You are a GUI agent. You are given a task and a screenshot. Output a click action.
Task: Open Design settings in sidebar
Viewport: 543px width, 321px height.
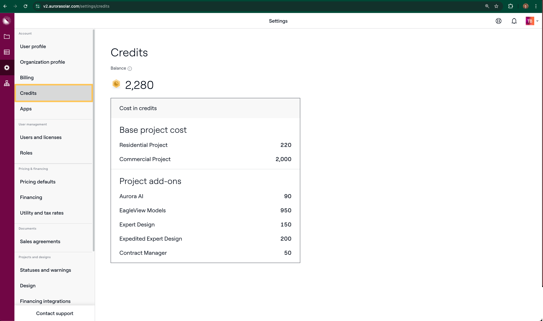click(x=53, y=286)
